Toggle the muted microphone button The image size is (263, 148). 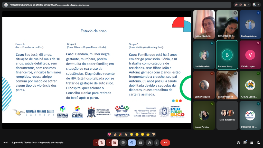[x=102, y=143]
